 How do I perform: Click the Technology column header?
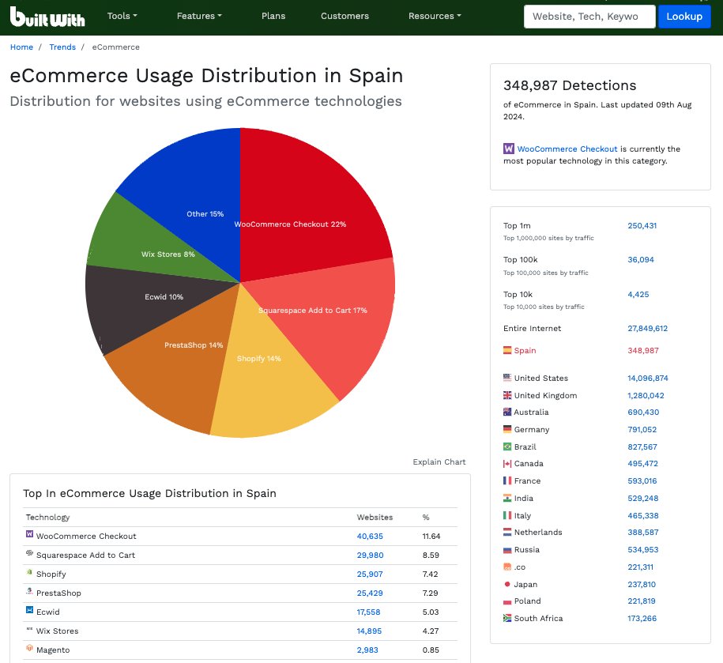click(48, 518)
